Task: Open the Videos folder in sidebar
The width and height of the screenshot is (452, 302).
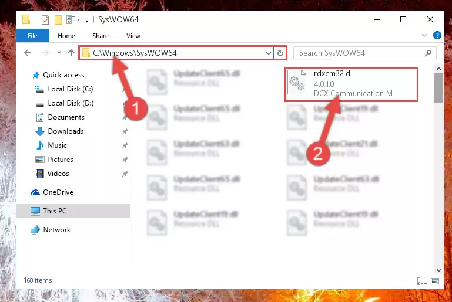Action: coord(58,174)
